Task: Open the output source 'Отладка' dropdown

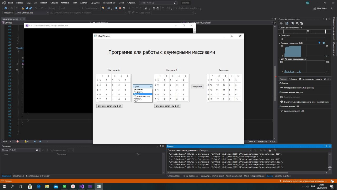Action: 225,150
